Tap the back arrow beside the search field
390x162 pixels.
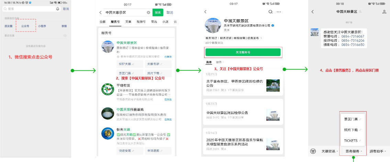click(100, 13)
